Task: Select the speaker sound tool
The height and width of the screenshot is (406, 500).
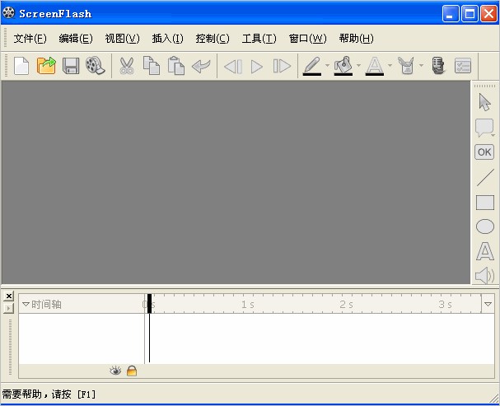Action: [484, 276]
